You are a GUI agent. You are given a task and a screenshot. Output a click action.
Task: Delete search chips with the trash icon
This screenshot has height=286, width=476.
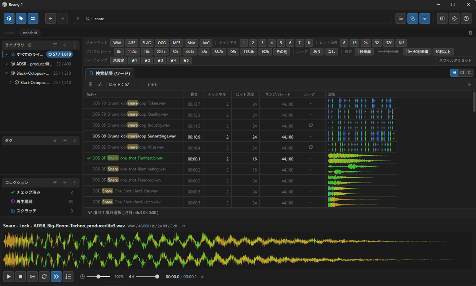tap(470, 33)
